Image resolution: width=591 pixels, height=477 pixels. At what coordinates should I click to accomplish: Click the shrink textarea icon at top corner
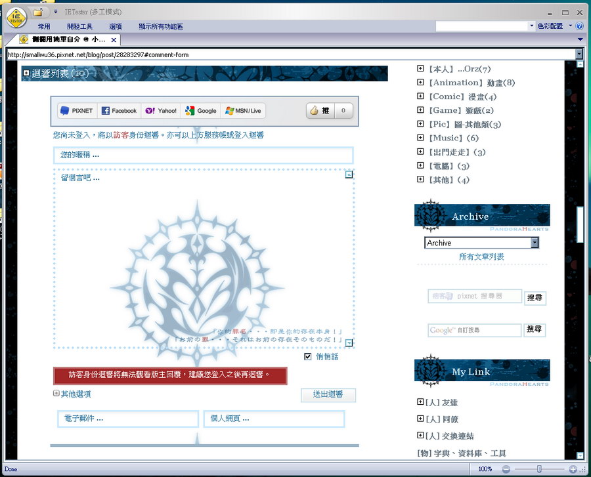pyautogui.click(x=349, y=175)
